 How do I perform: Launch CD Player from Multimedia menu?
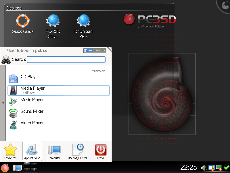(59, 78)
